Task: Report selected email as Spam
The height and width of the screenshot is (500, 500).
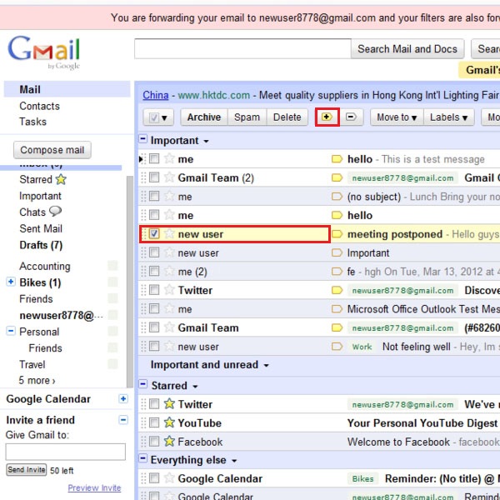Action: [x=247, y=117]
